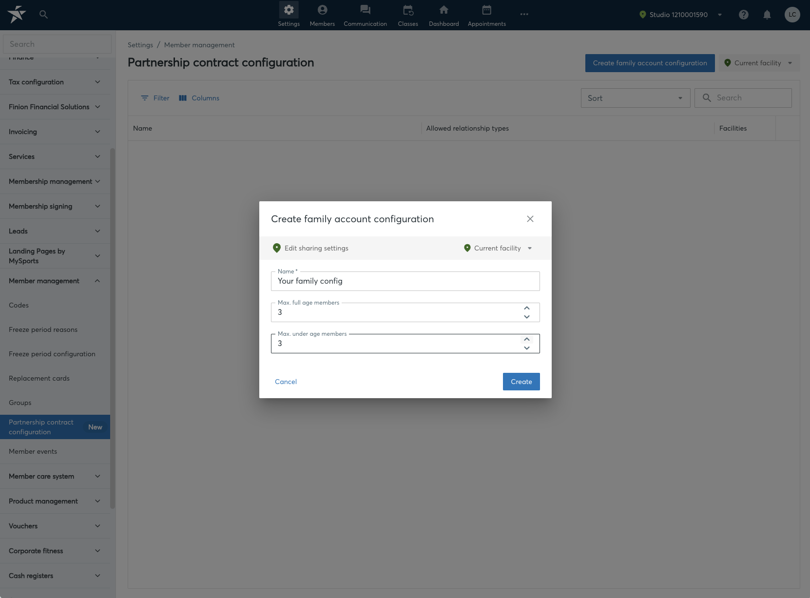Click the table Search field
810x598 pixels.
pos(743,98)
